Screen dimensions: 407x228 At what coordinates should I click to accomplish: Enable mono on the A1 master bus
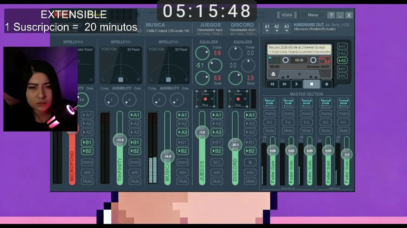[269, 114]
